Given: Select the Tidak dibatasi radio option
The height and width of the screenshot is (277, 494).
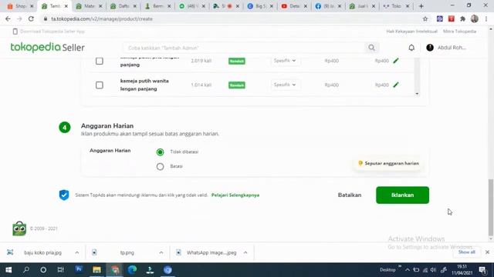Looking at the screenshot, I should click(160, 152).
